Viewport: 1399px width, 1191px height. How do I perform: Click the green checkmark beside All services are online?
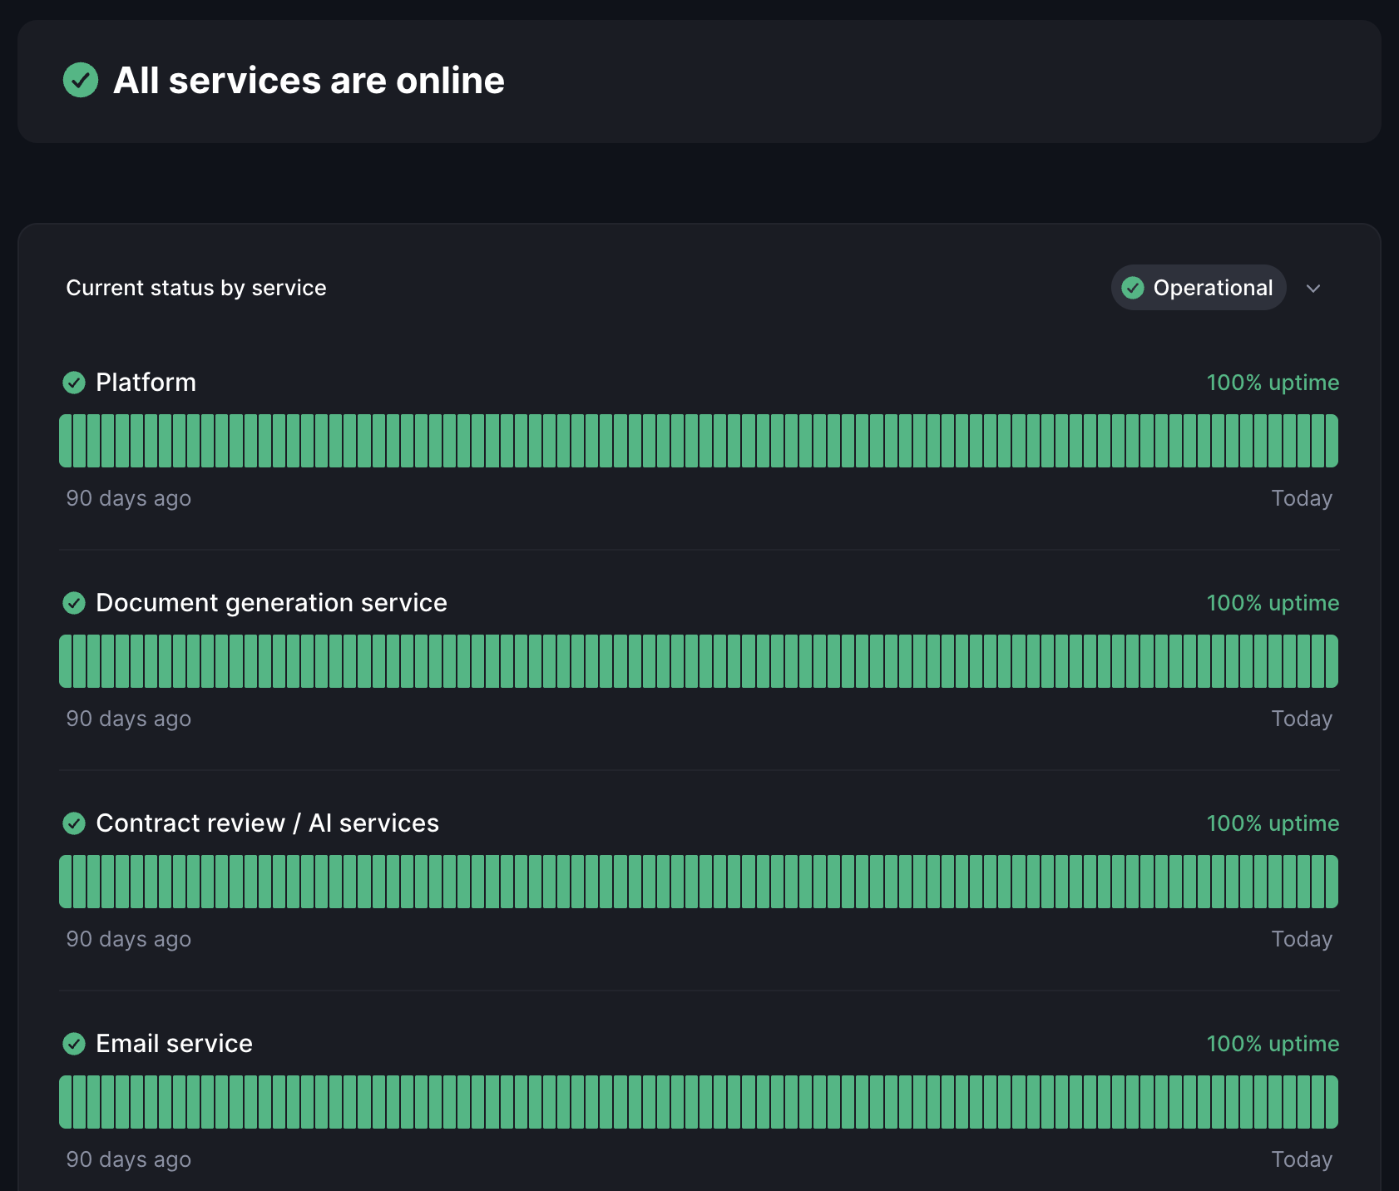(81, 81)
